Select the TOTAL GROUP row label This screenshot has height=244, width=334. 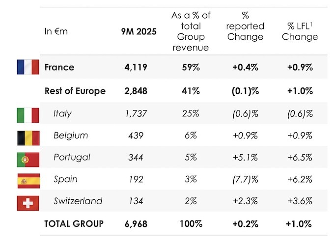[74, 224]
